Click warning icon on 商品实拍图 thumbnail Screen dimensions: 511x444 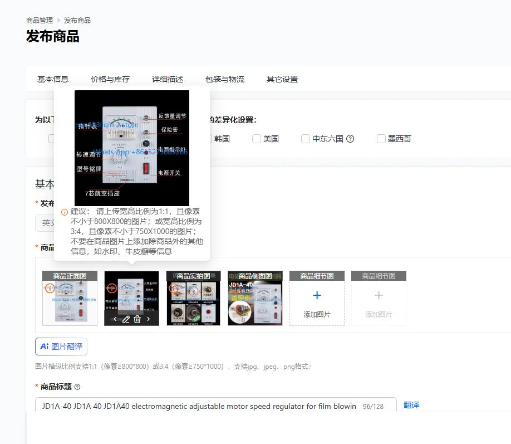(x=174, y=288)
